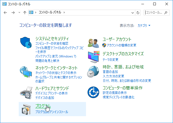Open the recent locations dropdown arrow

coord(19,13)
